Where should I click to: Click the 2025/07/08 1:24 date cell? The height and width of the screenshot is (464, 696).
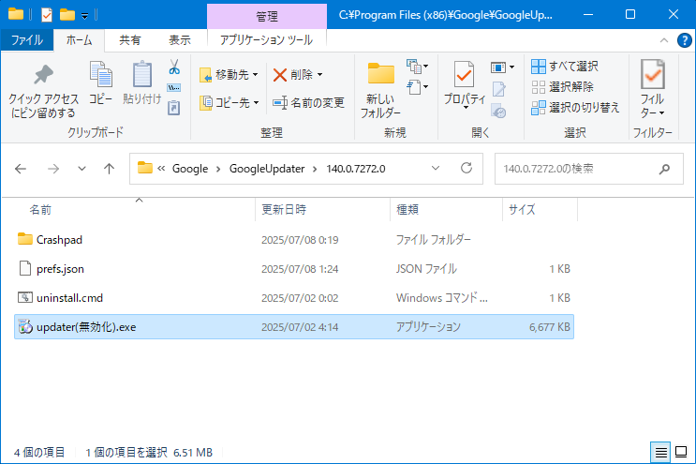click(300, 269)
